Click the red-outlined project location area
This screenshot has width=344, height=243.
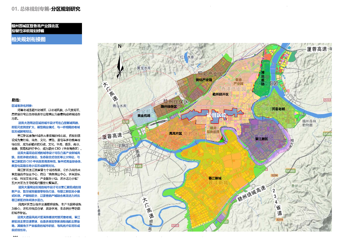(212, 116)
